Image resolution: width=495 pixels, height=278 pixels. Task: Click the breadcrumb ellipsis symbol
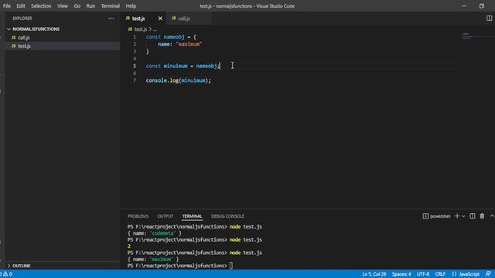tap(155, 29)
